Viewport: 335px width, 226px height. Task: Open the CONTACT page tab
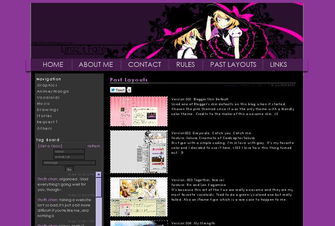145,64
